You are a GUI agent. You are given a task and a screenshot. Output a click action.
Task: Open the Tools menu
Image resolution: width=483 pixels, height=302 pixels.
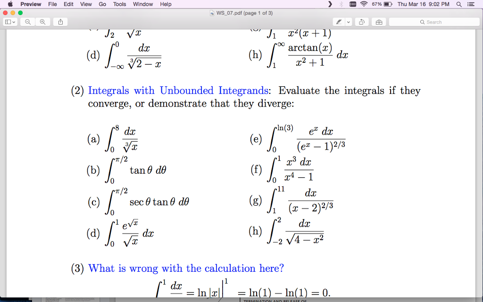(119, 4)
